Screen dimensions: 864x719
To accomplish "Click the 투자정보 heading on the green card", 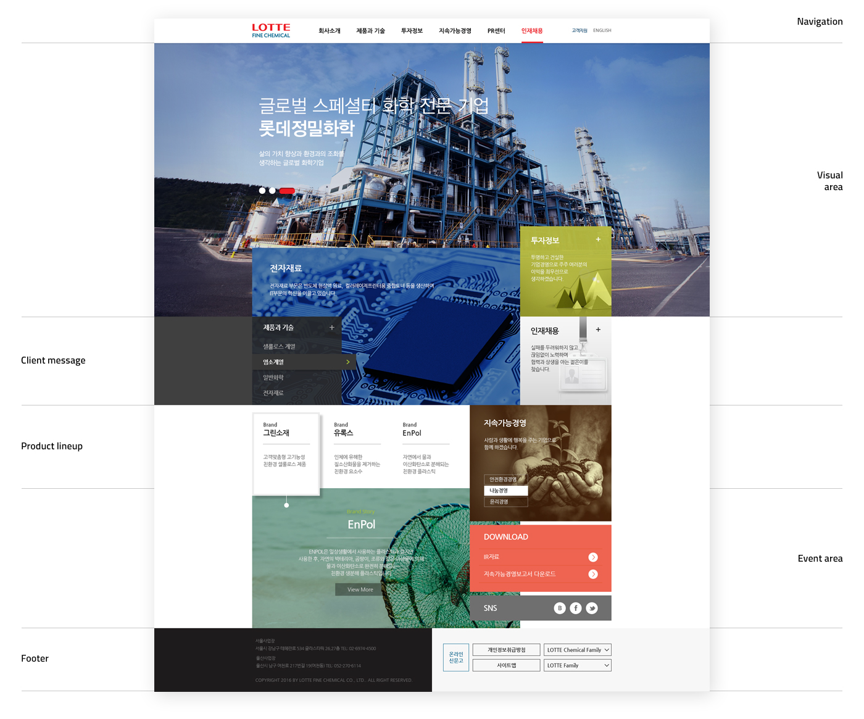I will (545, 241).
